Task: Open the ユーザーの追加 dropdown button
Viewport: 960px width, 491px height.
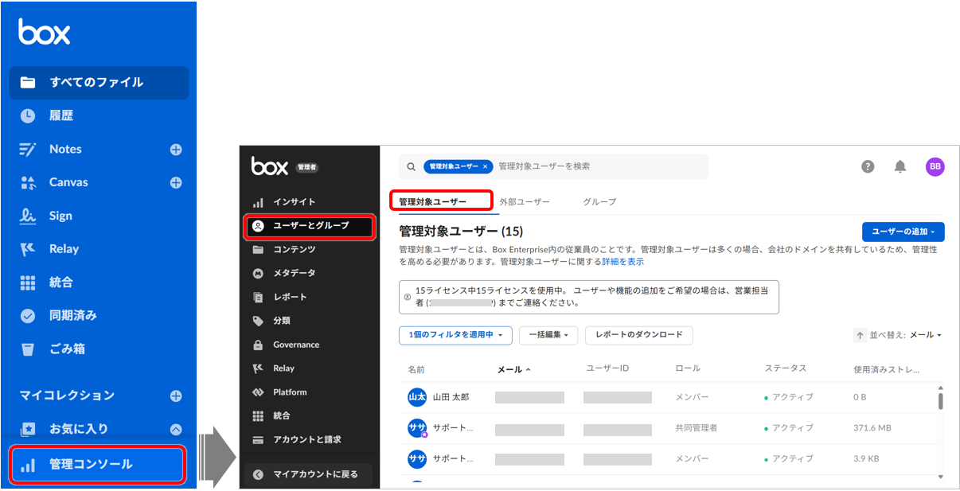Action: click(903, 232)
